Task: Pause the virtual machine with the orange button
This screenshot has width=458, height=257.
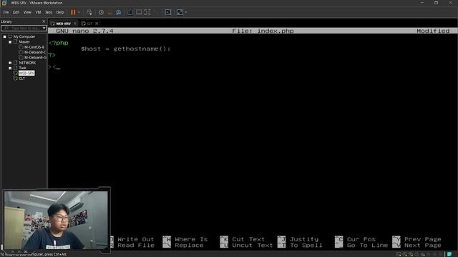Action: tap(73, 12)
